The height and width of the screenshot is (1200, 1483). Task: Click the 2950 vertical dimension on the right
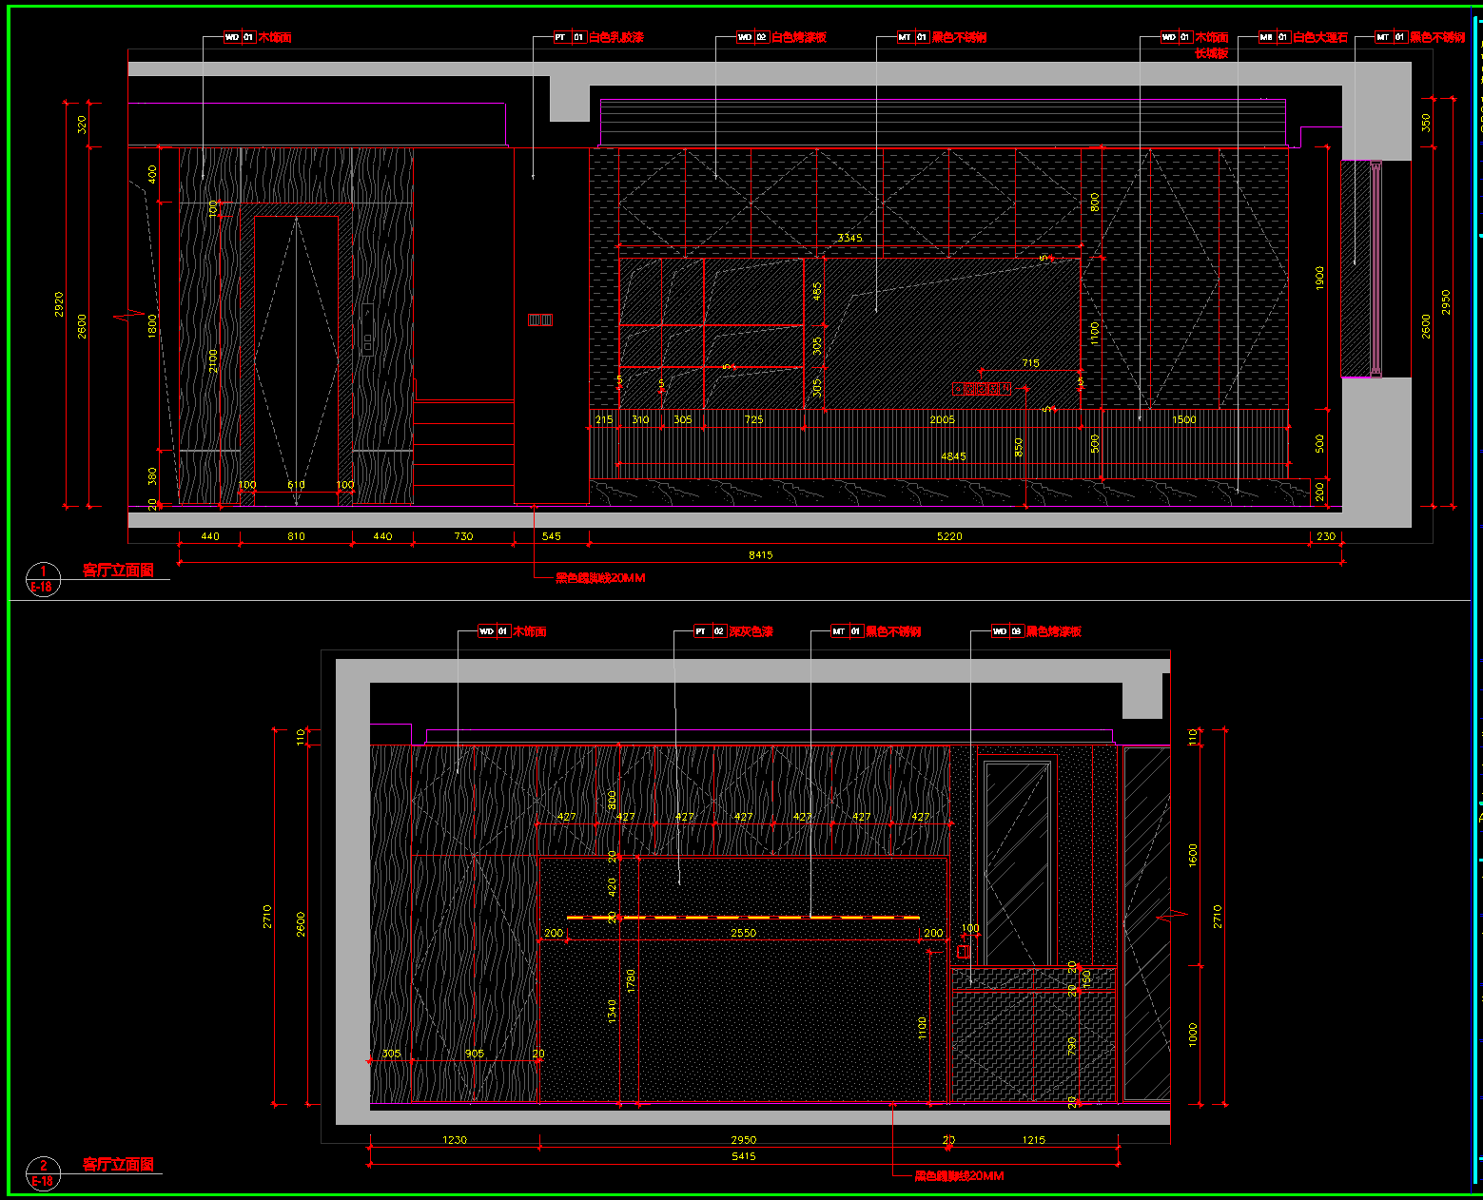[1446, 302]
